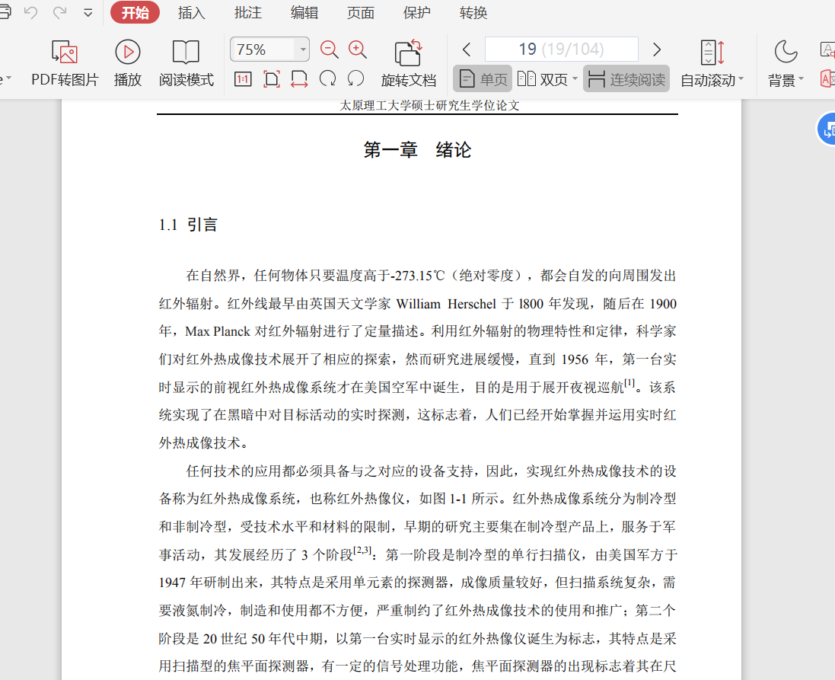Select the 开始 tab
Screen dimensions: 835x680
[135, 12]
